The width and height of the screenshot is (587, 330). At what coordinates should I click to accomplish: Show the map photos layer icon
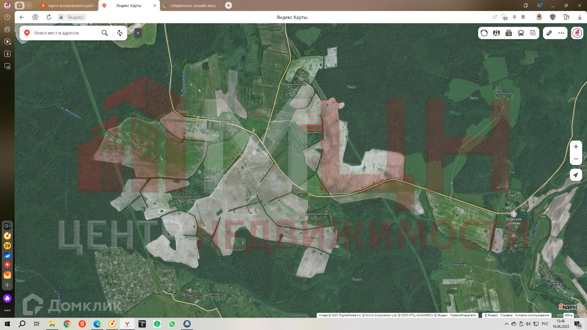508,33
